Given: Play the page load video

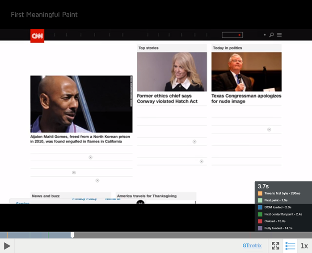Looking at the screenshot, I should coord(7,246).
